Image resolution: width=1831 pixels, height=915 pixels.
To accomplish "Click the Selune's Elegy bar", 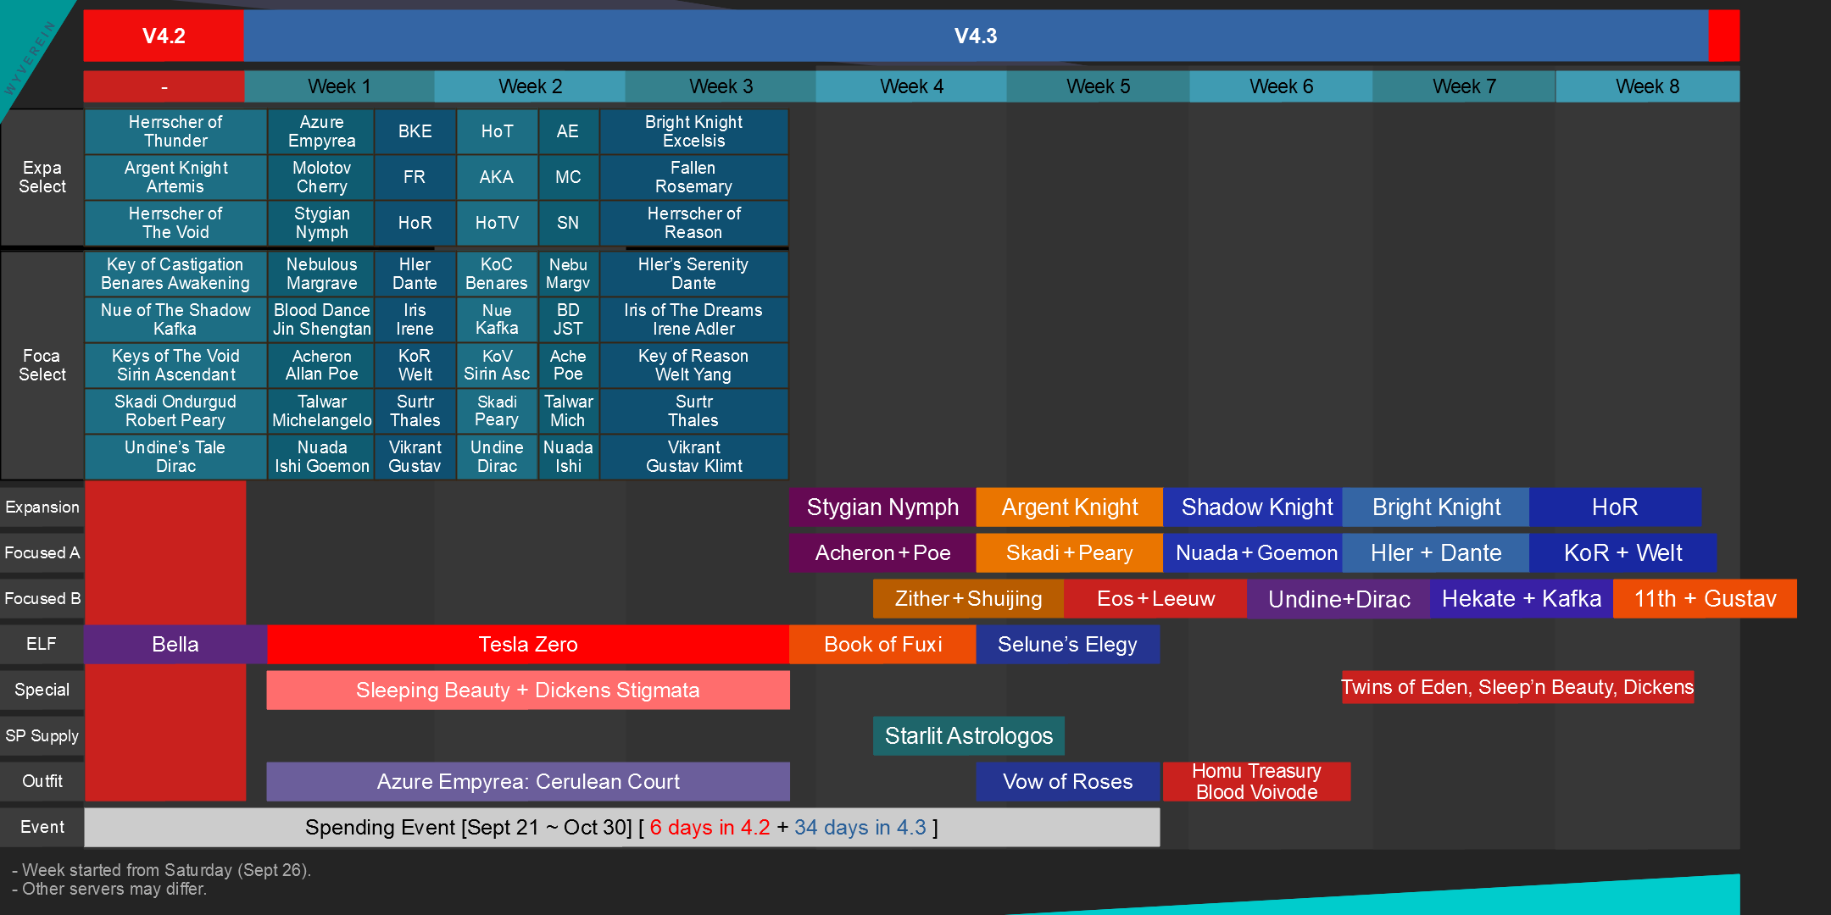I will 1067,644.
